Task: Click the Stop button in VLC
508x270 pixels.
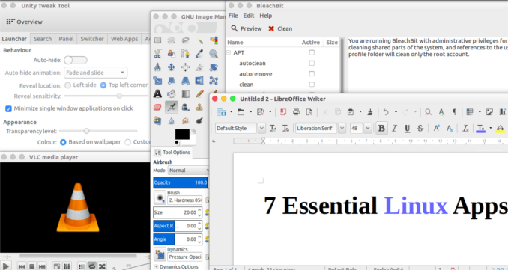Action: pyautogui.click(x=31, y=266)
